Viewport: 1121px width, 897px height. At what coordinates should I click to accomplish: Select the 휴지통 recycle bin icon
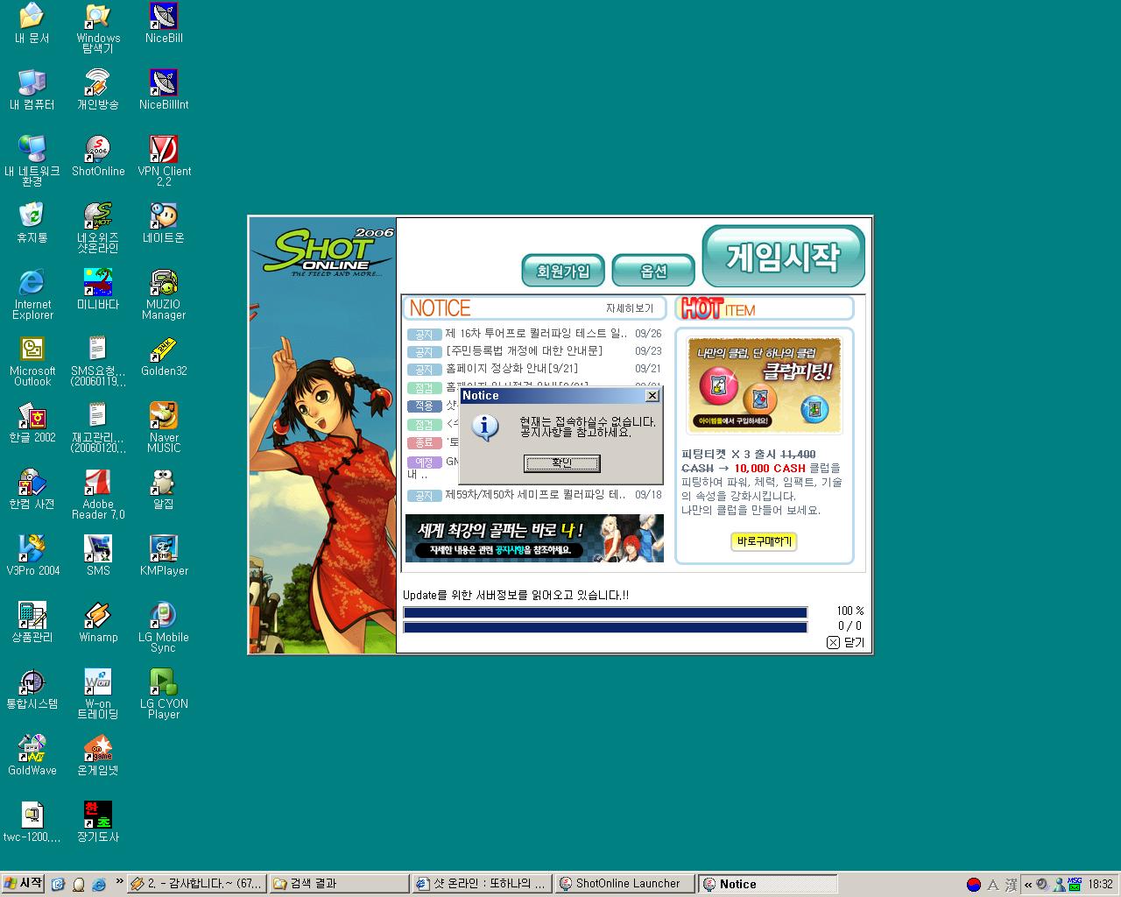point(32,223)
